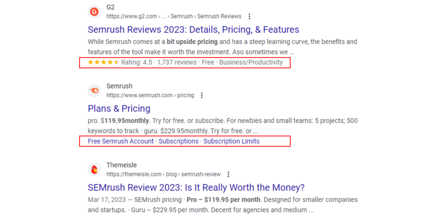Open the three-dot menu on the G2 result
The image size is (444, 222).
click(250, 16)
